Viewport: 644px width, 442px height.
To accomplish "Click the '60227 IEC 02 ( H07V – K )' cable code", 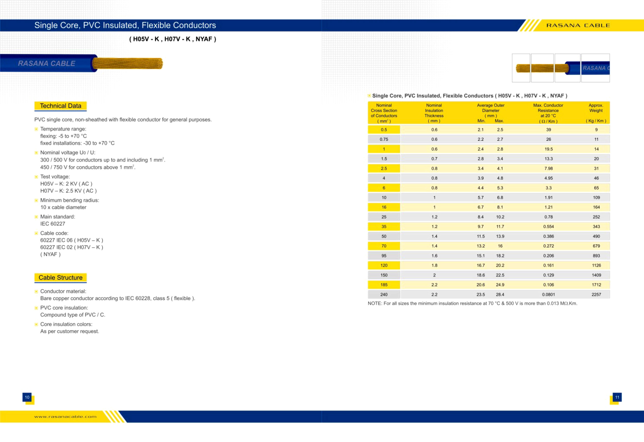I will (x=72, y=247).
